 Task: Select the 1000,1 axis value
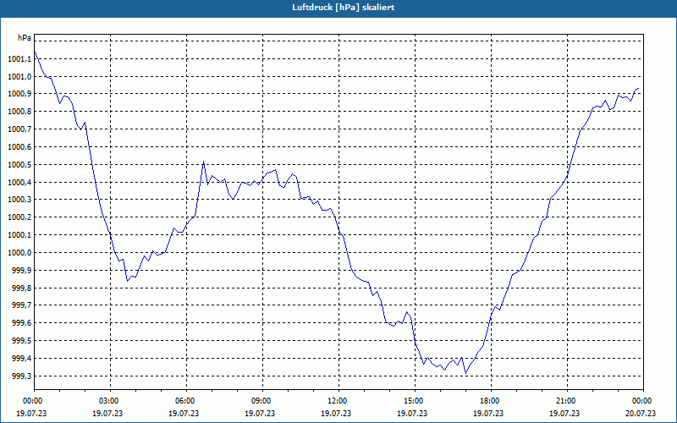19,235
